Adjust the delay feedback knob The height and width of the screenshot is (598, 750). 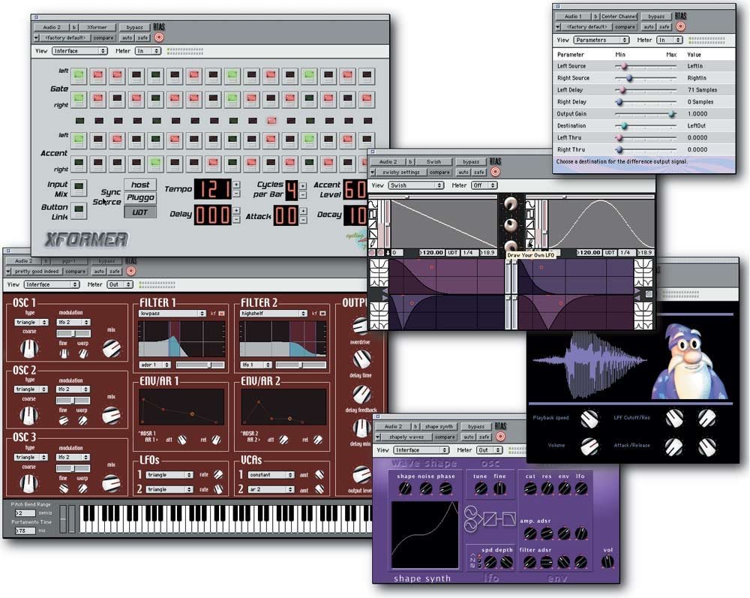click(361, 394)
